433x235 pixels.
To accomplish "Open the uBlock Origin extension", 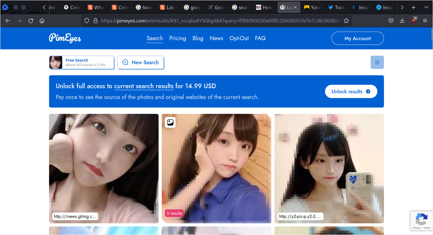I will click(x=413, y=20).
